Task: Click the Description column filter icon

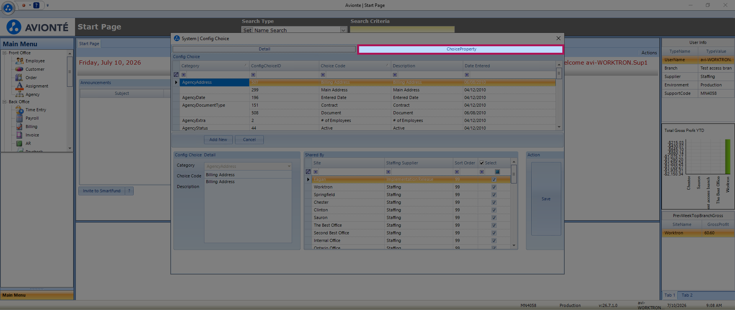Action: 395,75
